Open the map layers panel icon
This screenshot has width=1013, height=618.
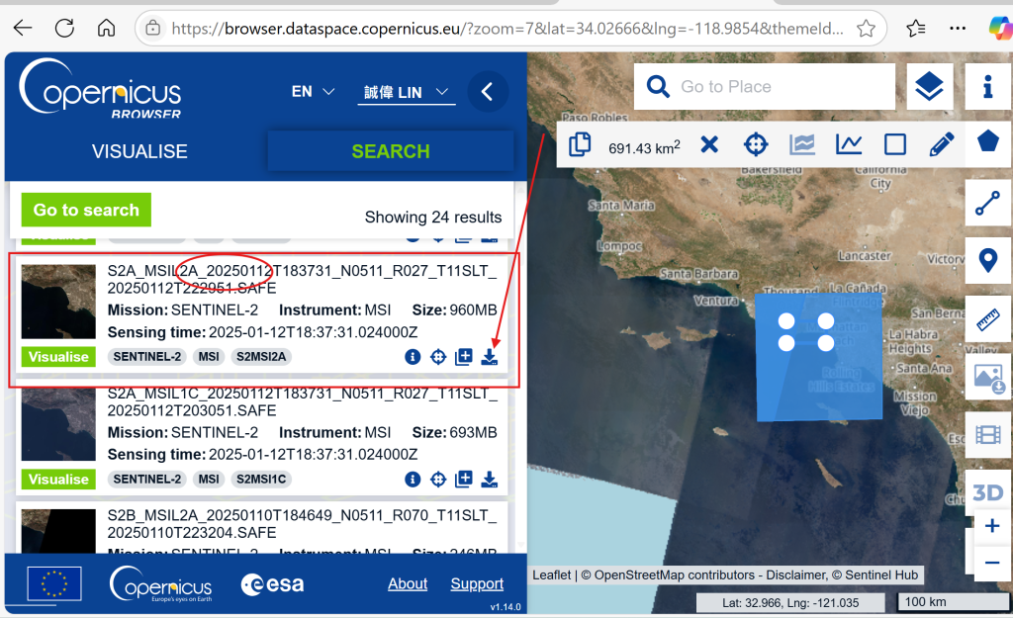[x=930, y=87]
